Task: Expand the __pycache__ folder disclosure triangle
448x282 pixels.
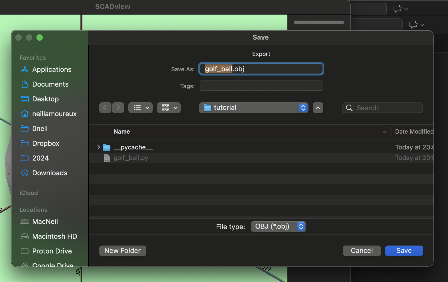Action: point(98,147)
